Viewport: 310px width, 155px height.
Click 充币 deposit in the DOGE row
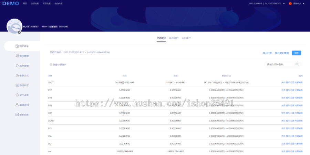[x=283, y=121]
